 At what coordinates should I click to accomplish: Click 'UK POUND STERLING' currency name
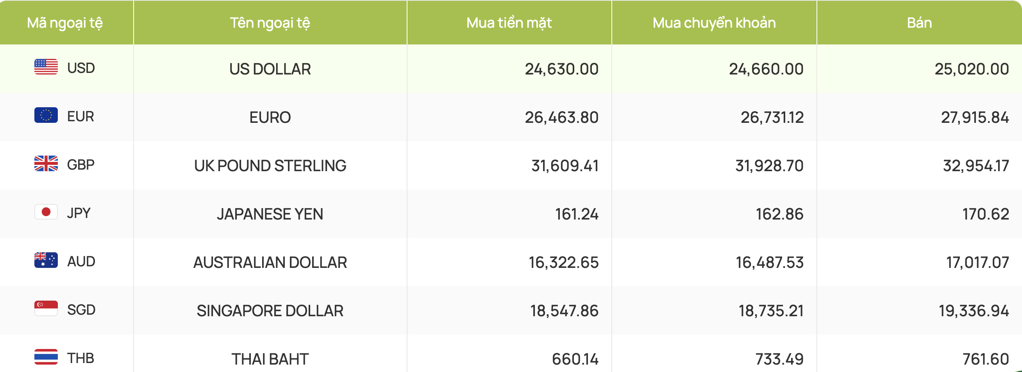pos(270,166)
